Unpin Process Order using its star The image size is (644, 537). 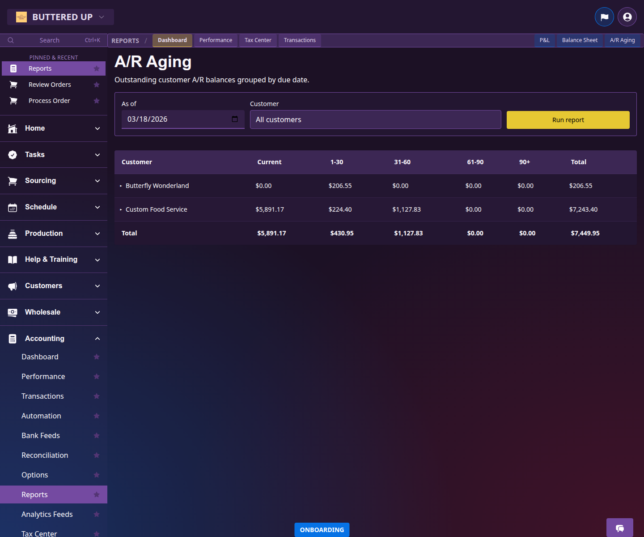point(97,101)
